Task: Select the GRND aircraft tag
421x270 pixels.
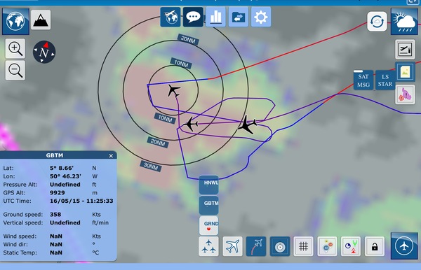Action: [x=208, y=225]
